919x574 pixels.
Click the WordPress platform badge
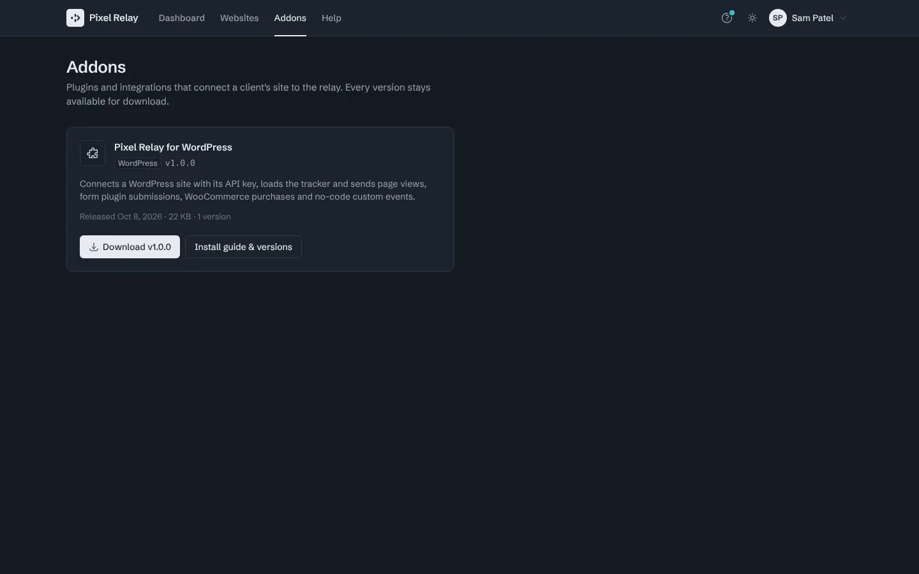point(138,163)
